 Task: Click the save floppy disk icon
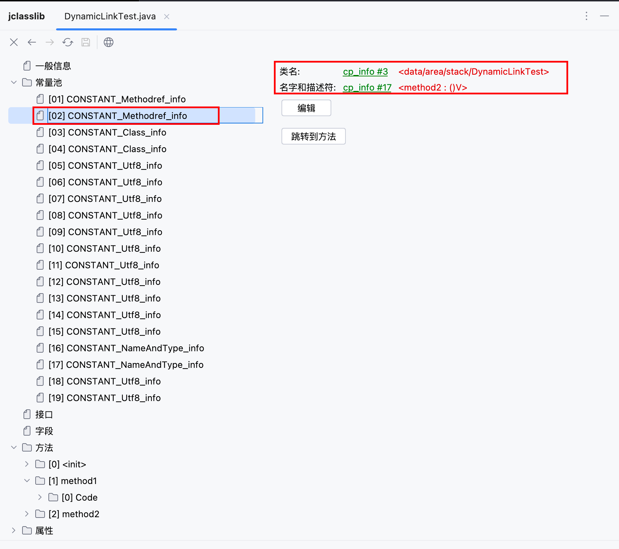(x=86, y=42)
